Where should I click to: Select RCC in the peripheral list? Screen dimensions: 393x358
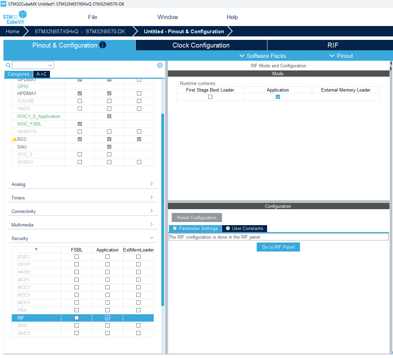click(22, 139)
